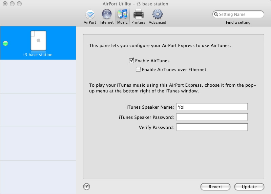Select the Music toolbar icon
This screenshot has height=194, width=271.
[x=122, y=17]
